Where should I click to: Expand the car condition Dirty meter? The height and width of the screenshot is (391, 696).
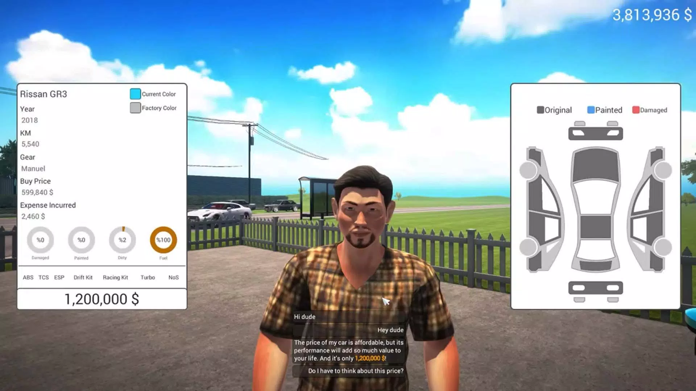pos(122,240)
